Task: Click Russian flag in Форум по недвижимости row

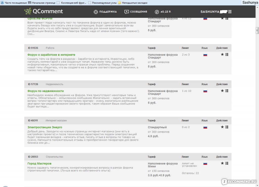Action: click(205, 91)
